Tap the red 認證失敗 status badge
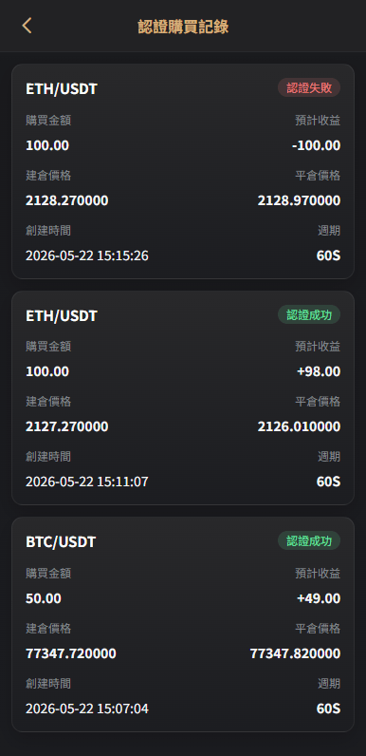 pyautogui.click(x=309, y=87)
